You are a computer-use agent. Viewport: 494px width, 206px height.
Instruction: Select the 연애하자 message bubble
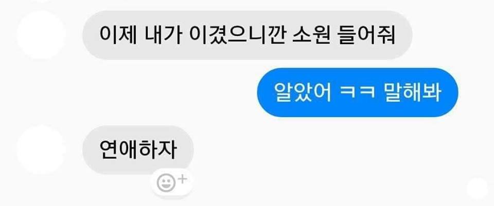click(x=138, y=149)
